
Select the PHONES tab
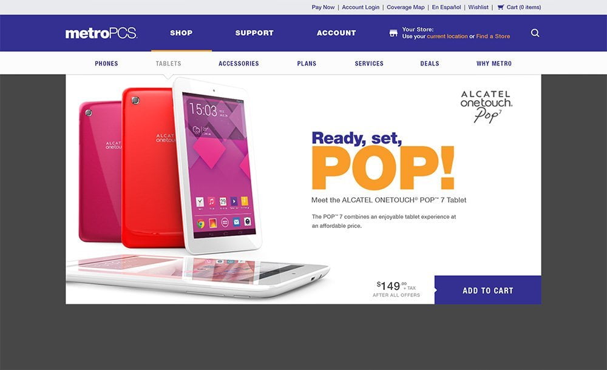pyautogui.click(x=106, y=64)
